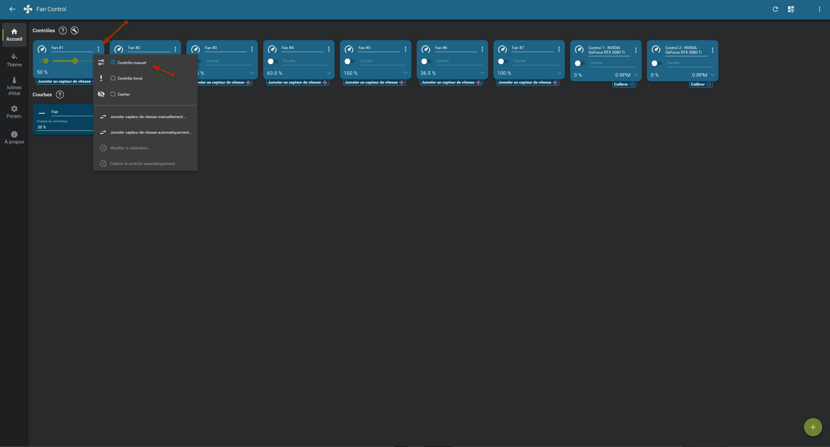This screenshot has height=447, width=830.
Task: Expand the Fan #4 card chevron
Action: click(x=328, y=73)
